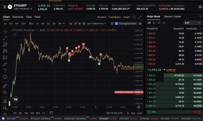Screen dimensions: 203x121
Task: Open the Overview tab
Action: (18, 17)
